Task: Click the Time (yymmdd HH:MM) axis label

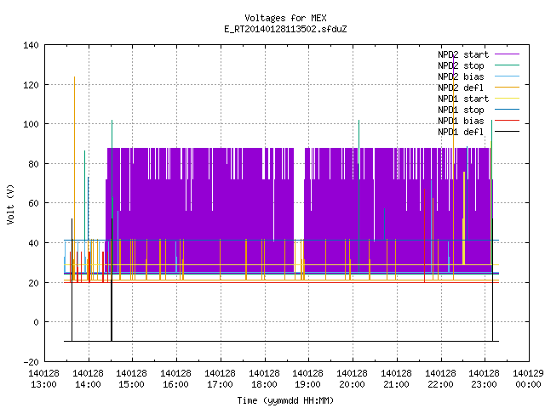Action: pyautogui.click(x=285, y=400)
